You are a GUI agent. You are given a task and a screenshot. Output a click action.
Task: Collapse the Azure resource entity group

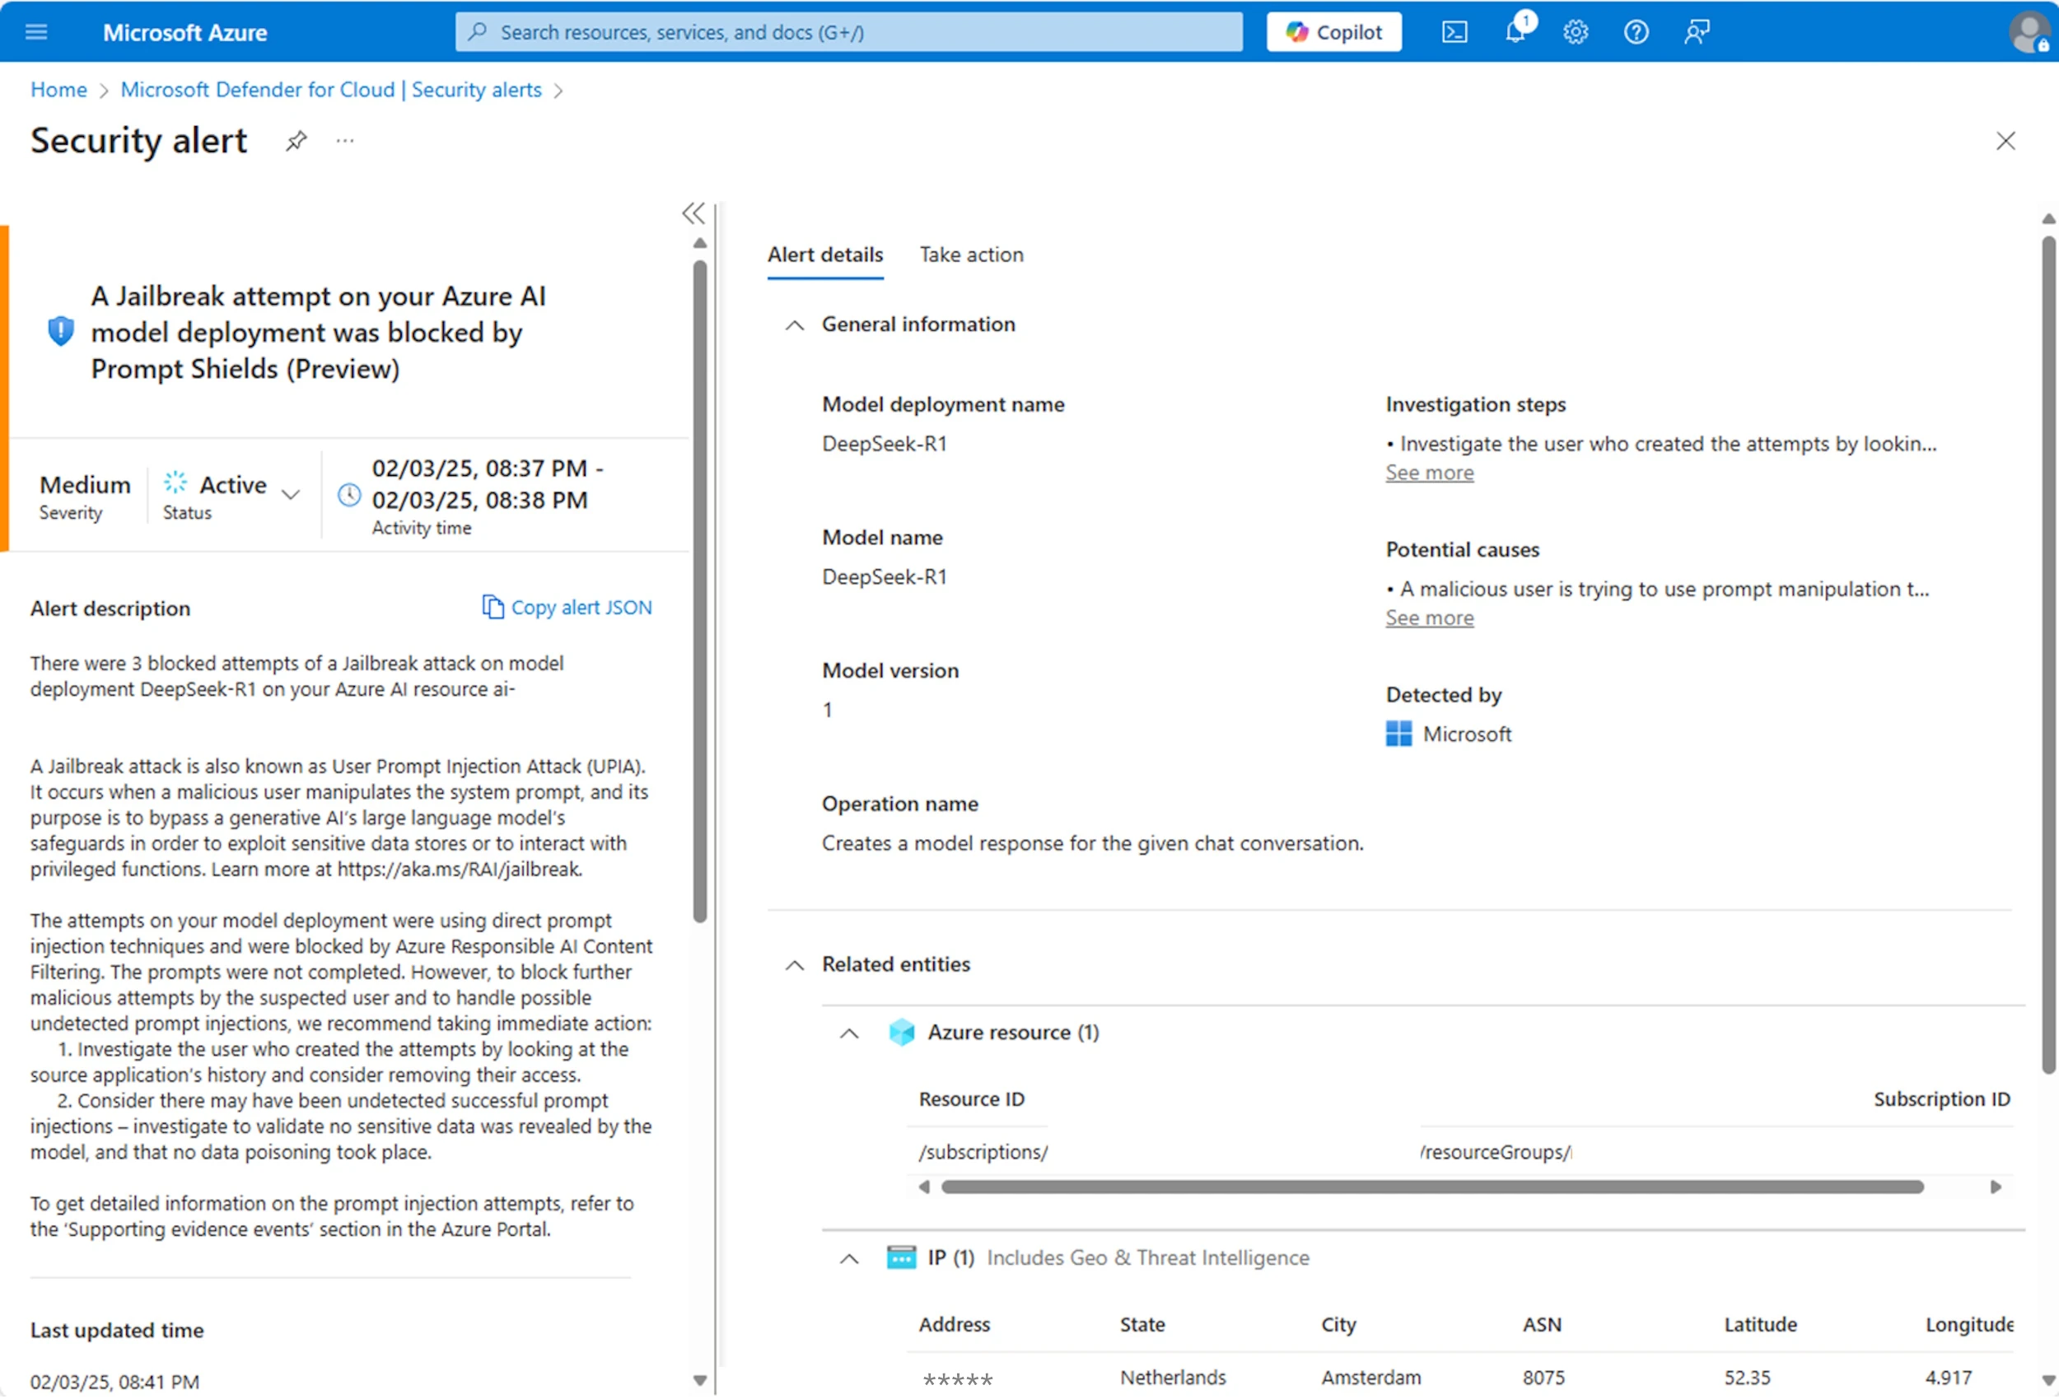(849, 1033)
